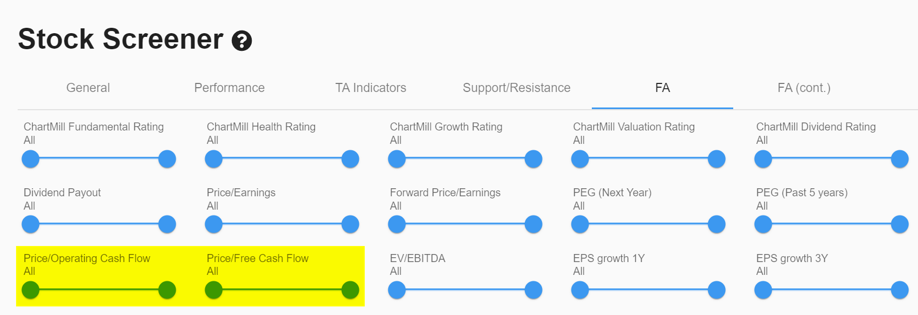Select the active FA tab
Screen dimensions: 918x315
click(662, 88)
